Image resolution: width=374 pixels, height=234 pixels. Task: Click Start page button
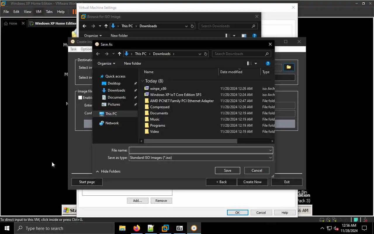click(x=87, y=182)
